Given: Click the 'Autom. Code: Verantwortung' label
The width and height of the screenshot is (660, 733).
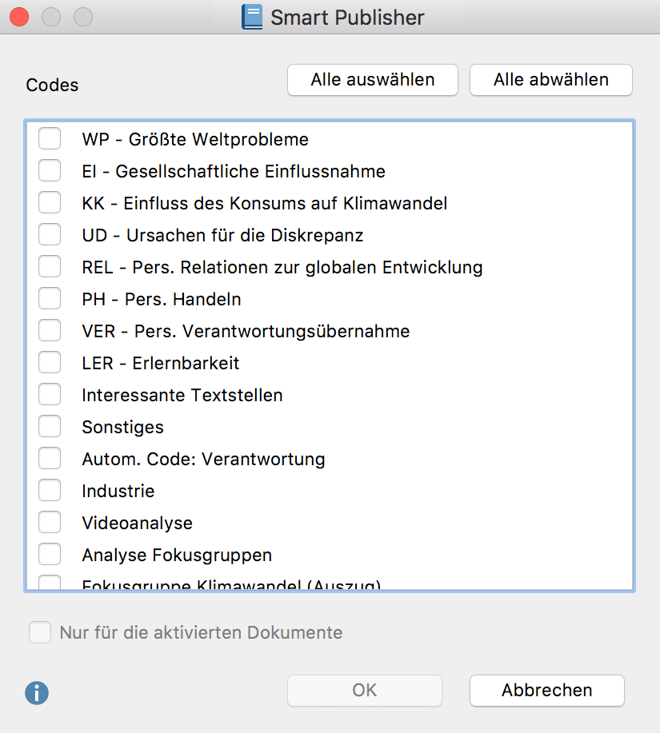Looking at the screenshot, I should [203, 459].
